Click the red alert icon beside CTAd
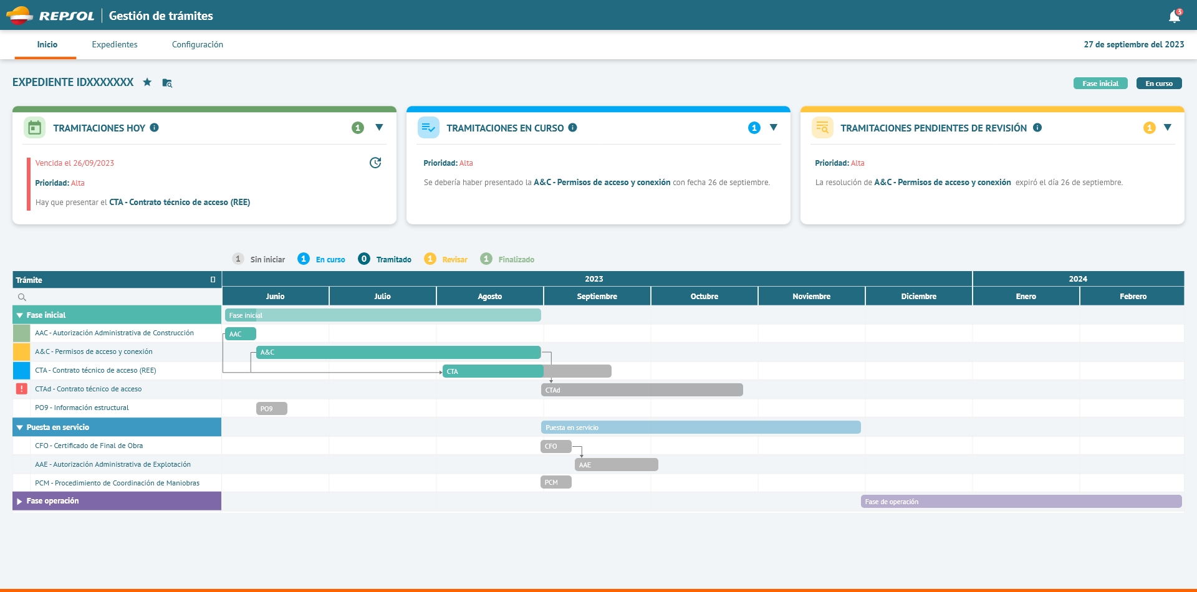The width and height of the screenshot is (1197, 592). point(21,389)
